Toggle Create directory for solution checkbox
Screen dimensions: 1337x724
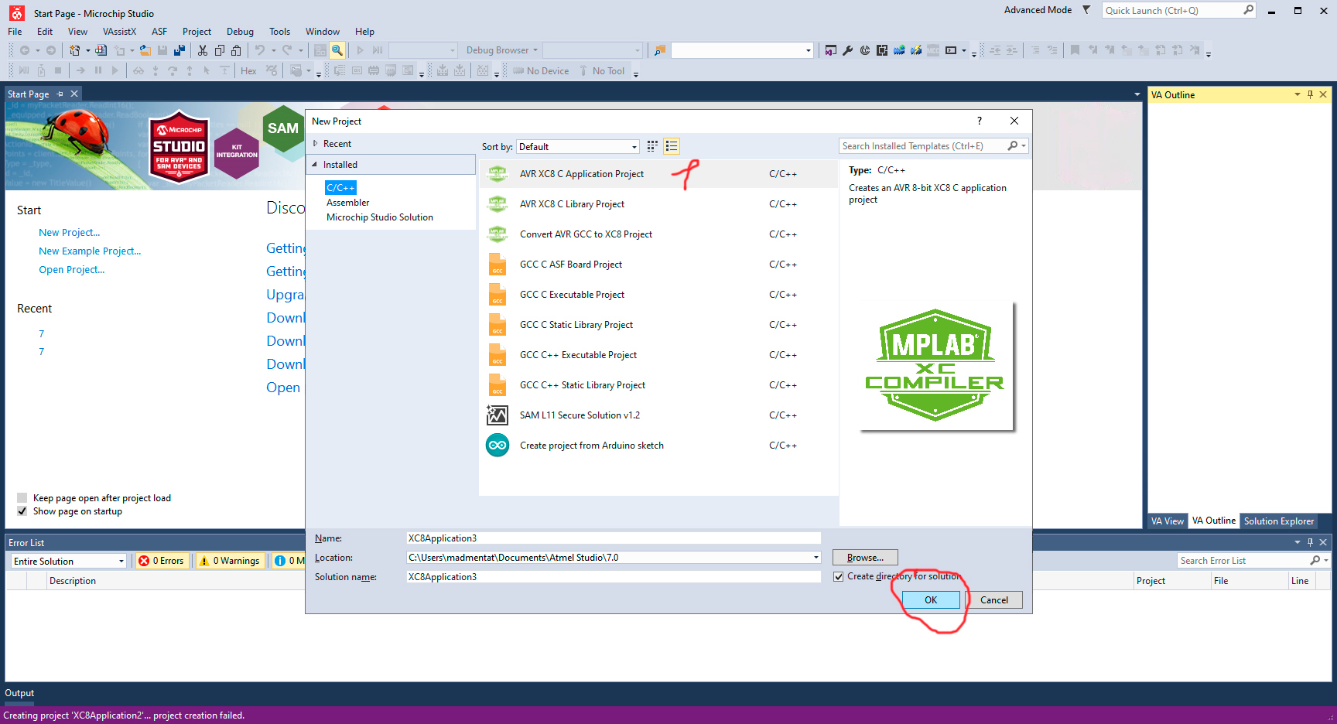coord(839,577)
